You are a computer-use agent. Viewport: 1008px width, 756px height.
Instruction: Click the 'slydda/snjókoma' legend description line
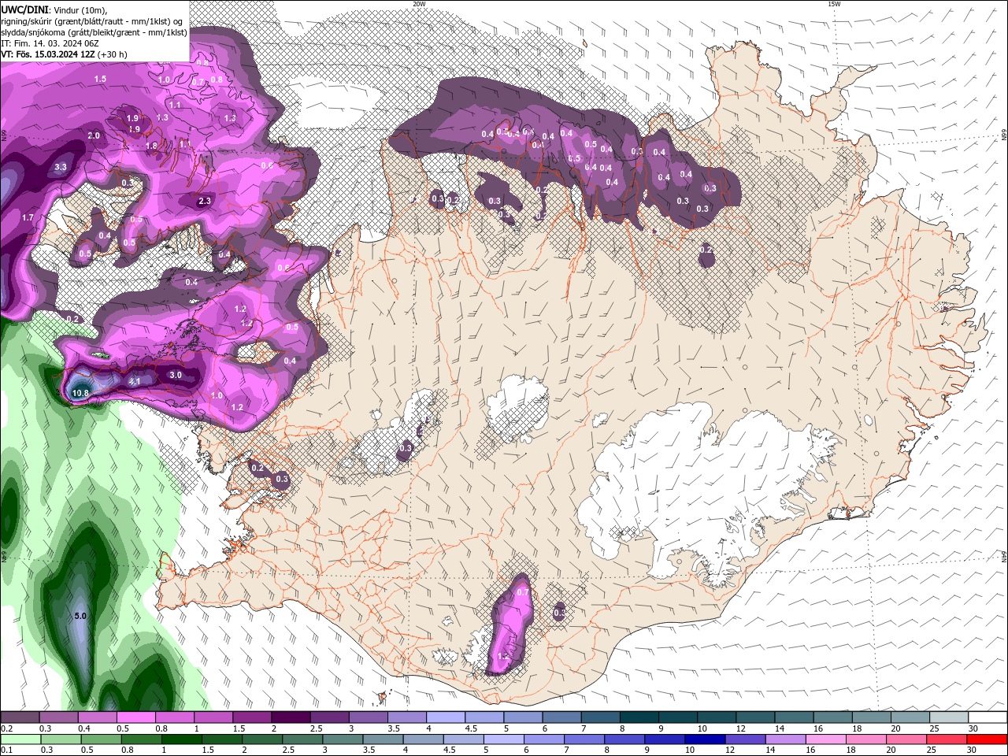94,32
